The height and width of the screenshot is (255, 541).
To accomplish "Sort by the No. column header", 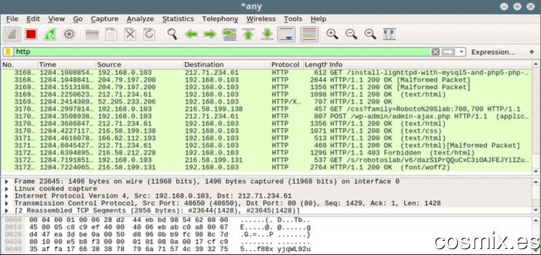I will [x=19, y=65].
